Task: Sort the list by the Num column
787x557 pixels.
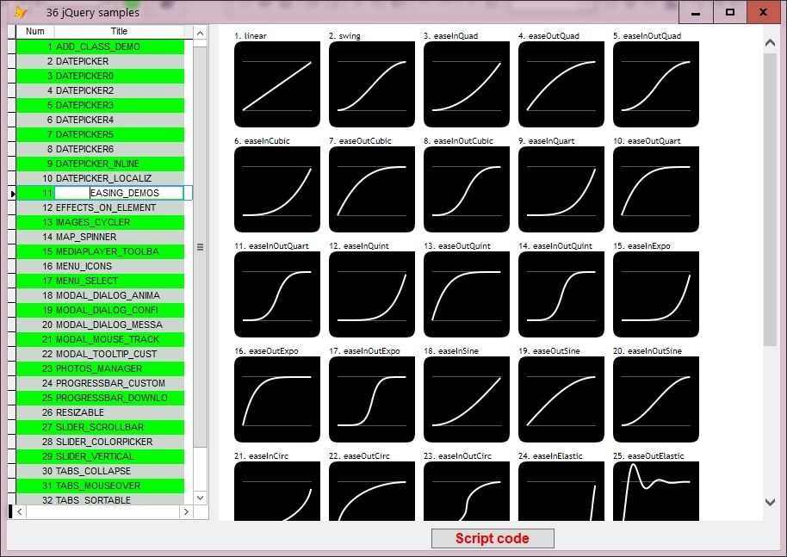Action: pos(34,31)
